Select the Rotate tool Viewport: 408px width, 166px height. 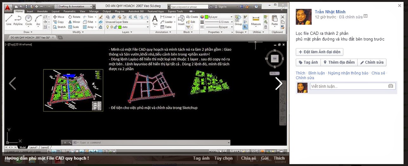point(74,17)
